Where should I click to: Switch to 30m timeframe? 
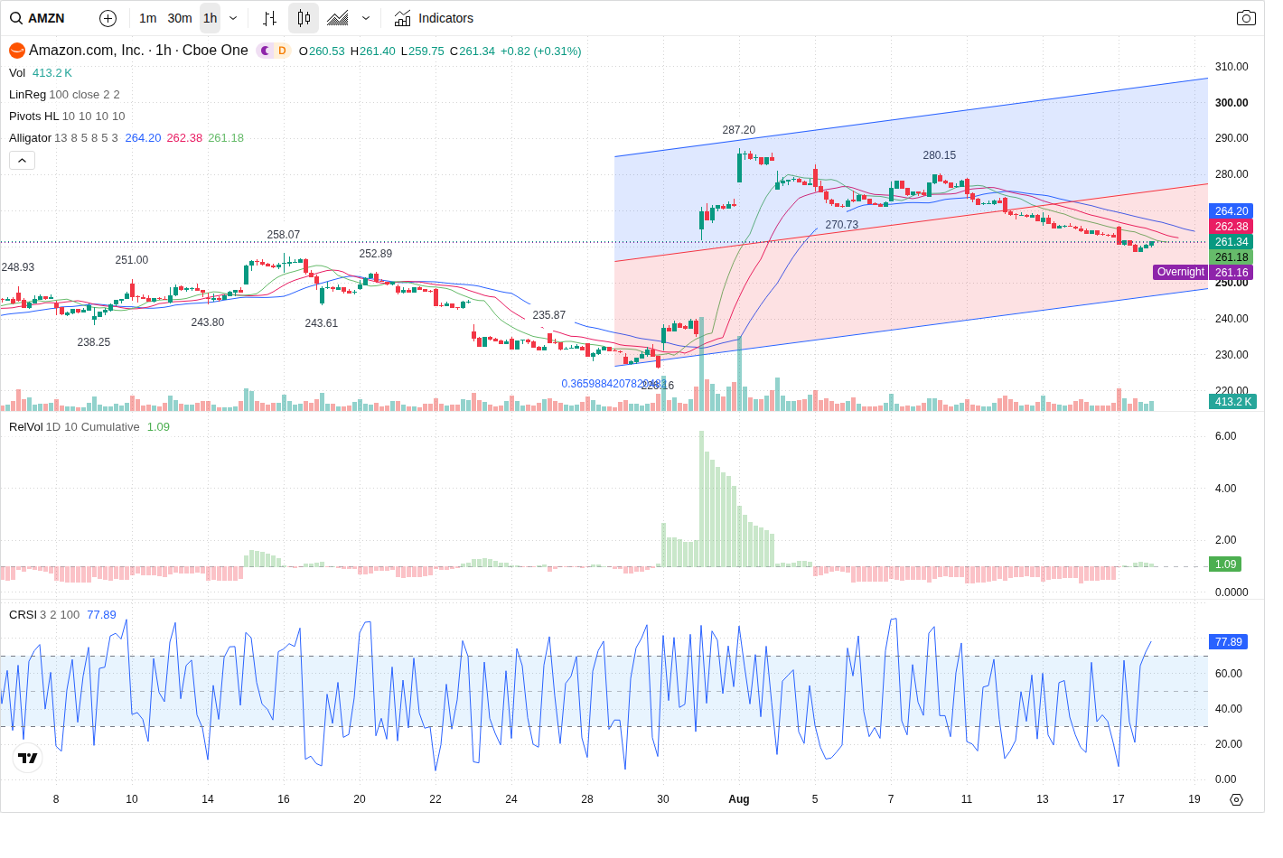[180, 18]
